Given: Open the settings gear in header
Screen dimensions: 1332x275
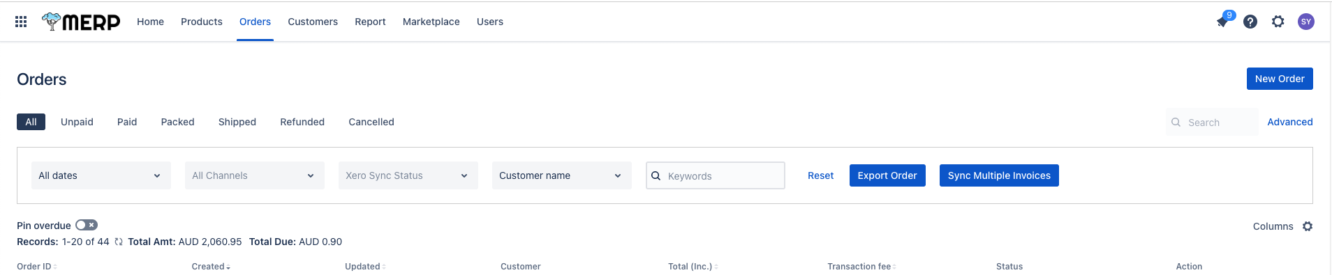Looking at the screenshot, I should 1278,22.
